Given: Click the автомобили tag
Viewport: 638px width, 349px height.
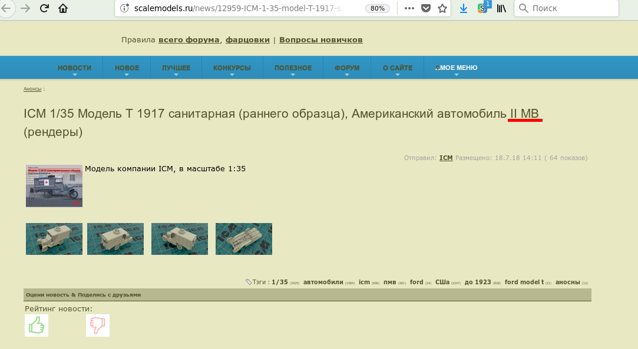Looking at the screenshot, I should (x=323, y=282).
